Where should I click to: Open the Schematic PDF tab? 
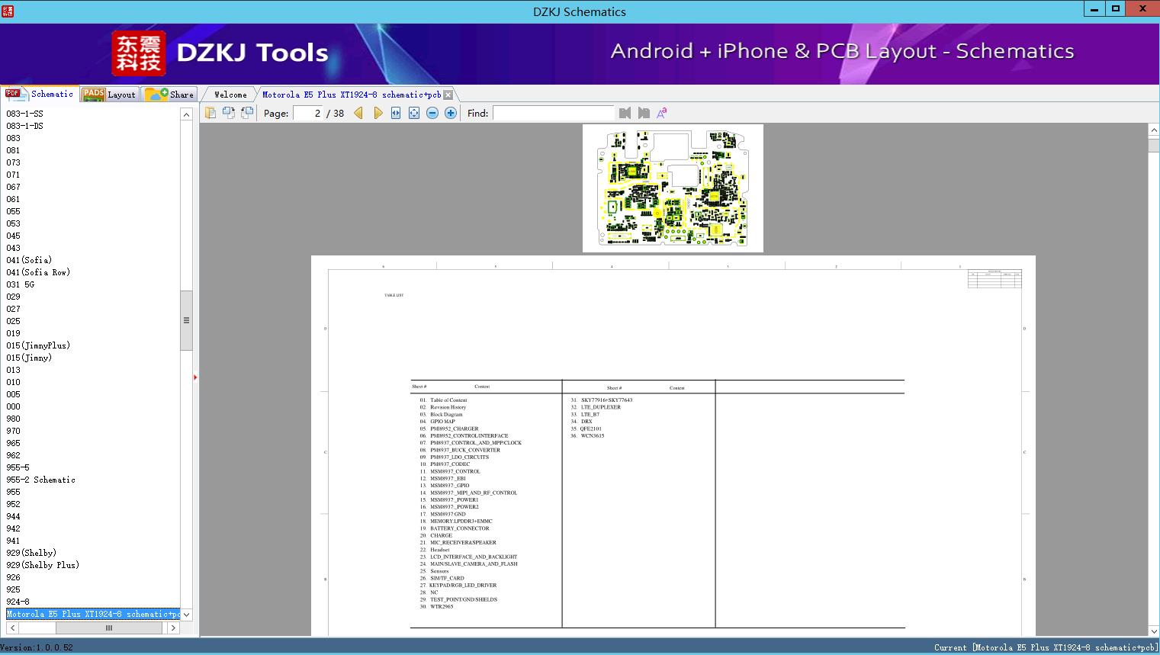click(x=40, y=94)
